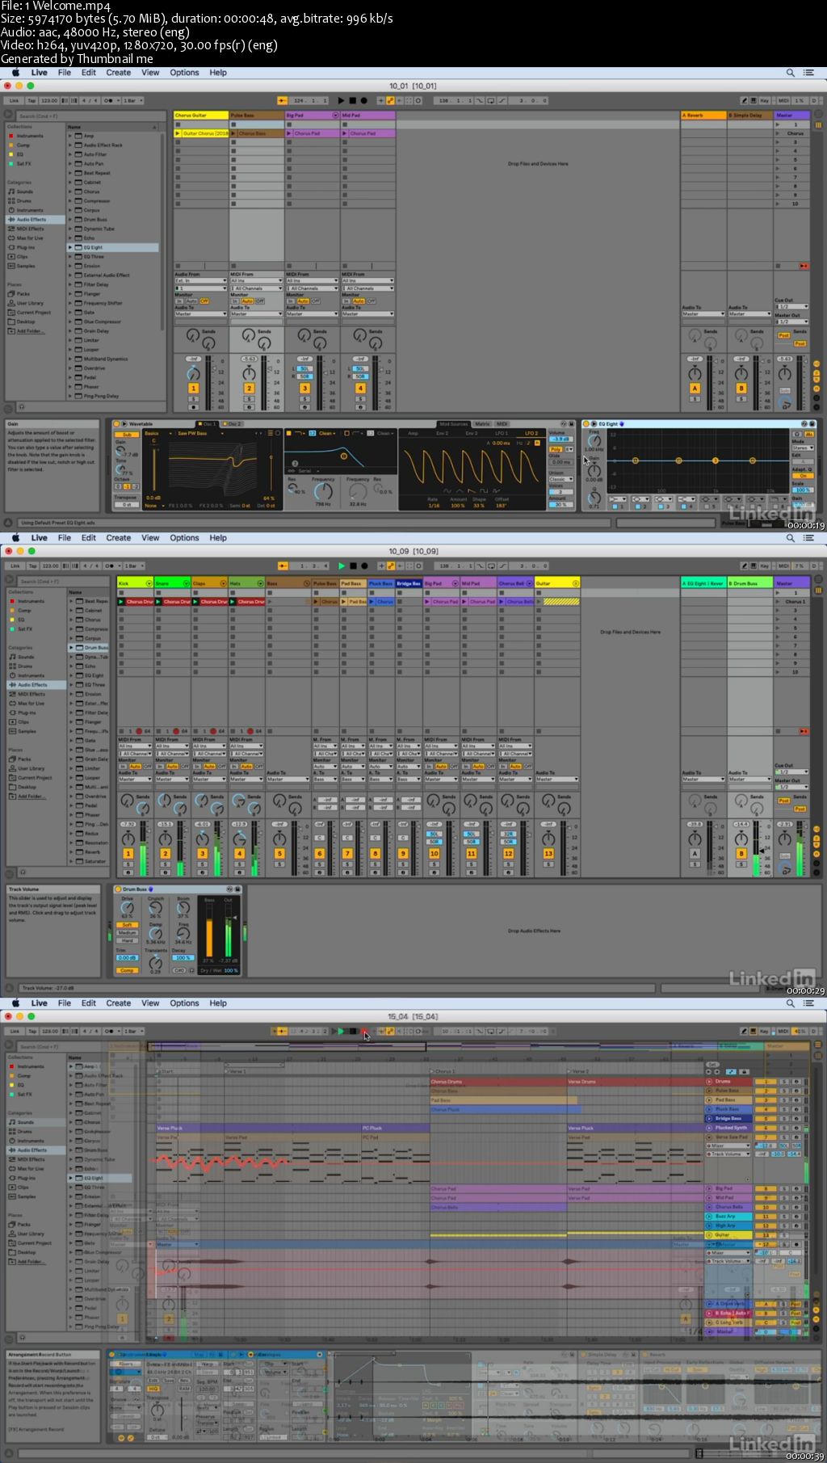The image size is (827, 1463).
Task: Open the Apple menu in the 10_01 window
Action: pos(15,73)
